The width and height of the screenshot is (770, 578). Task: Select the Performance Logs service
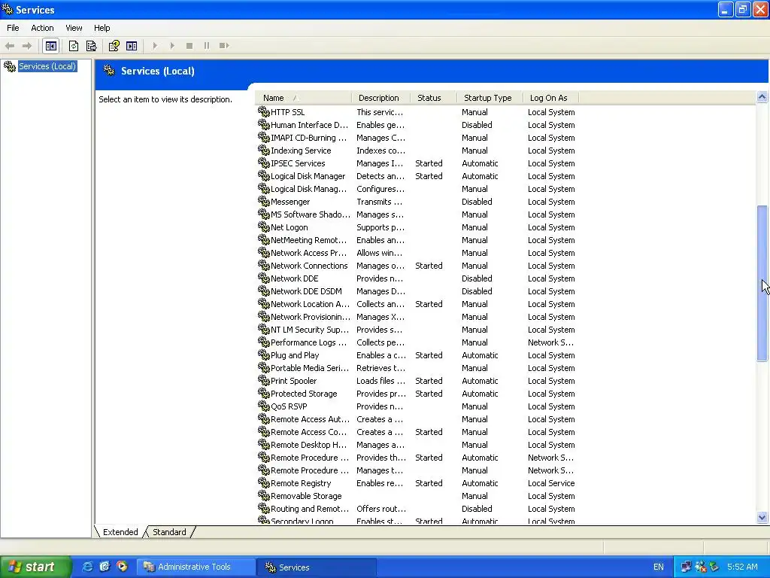click(308, 342)
